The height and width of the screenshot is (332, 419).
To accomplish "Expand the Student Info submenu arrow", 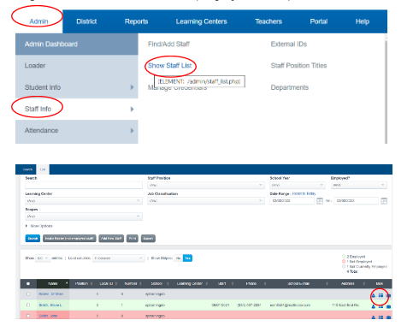I will (x=132, y=87).
